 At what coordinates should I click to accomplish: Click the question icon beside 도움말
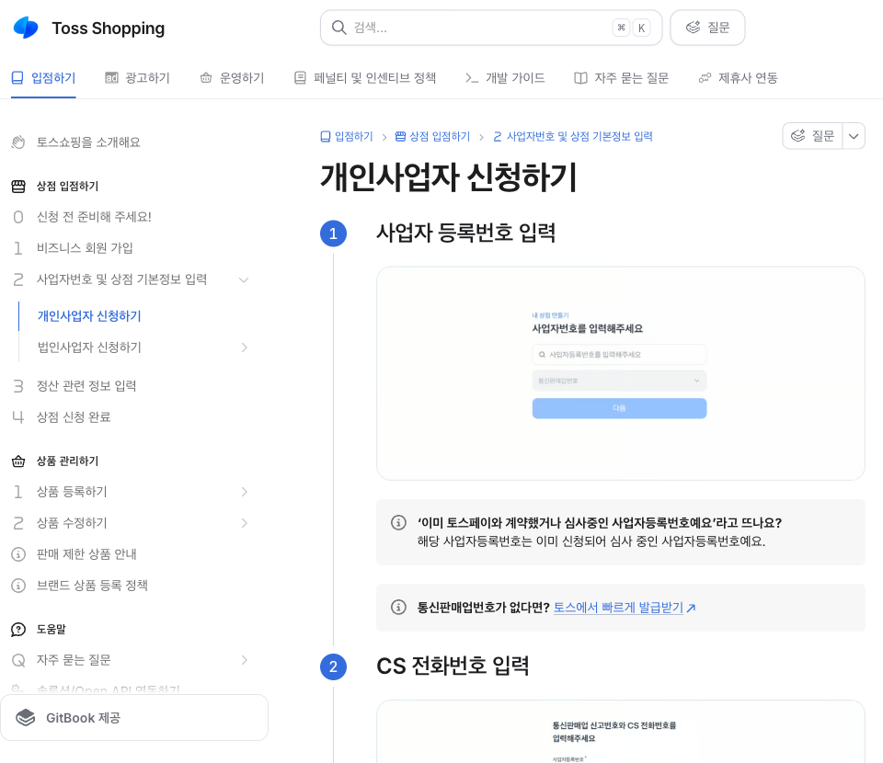coord(18,629)
